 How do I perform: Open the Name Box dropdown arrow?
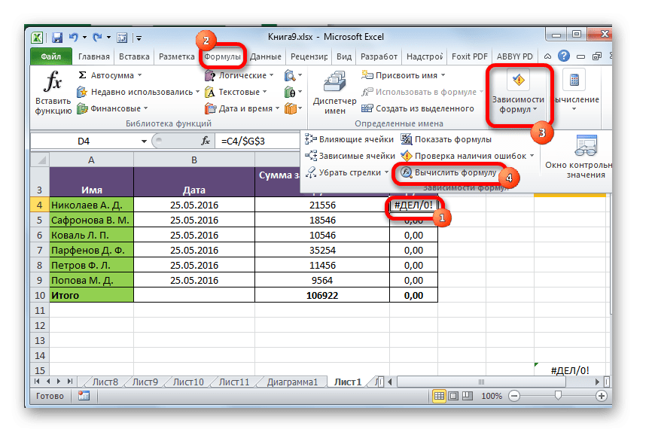[x=144, y=141]
